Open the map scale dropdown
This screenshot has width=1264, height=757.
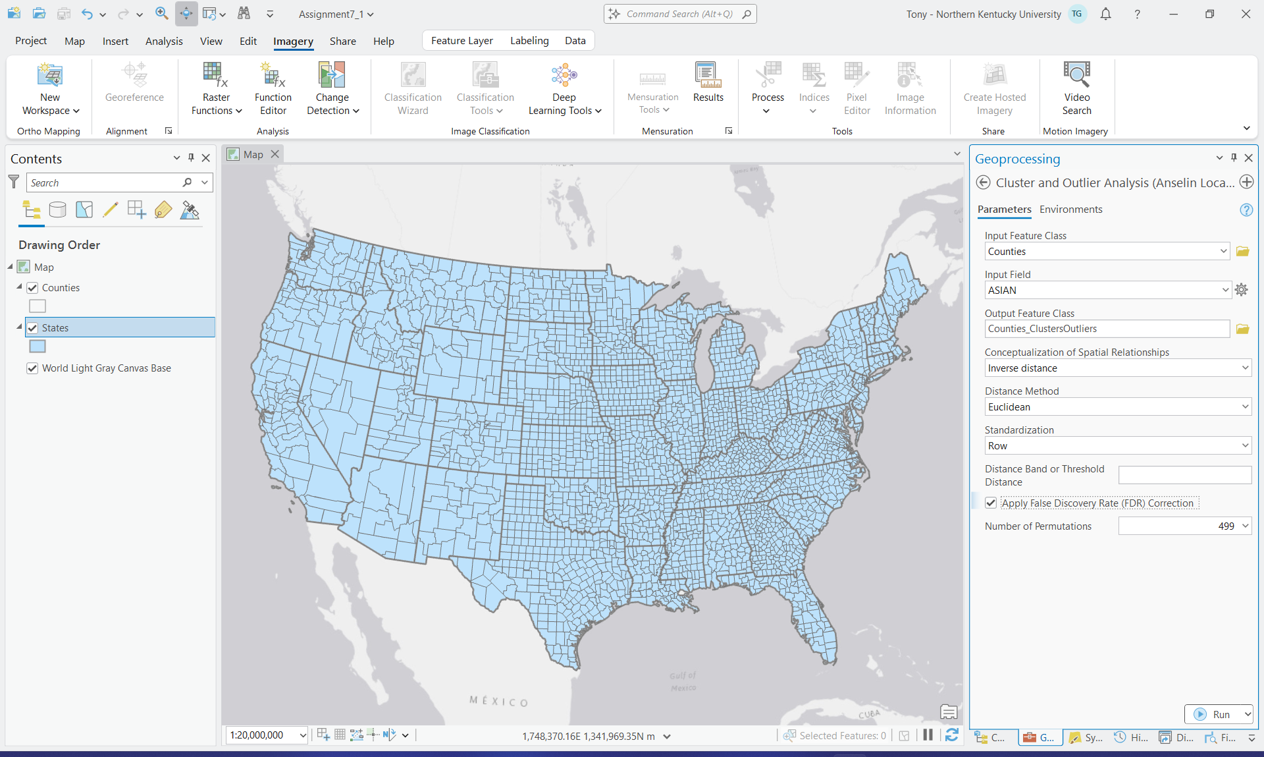tap(303, 735)
